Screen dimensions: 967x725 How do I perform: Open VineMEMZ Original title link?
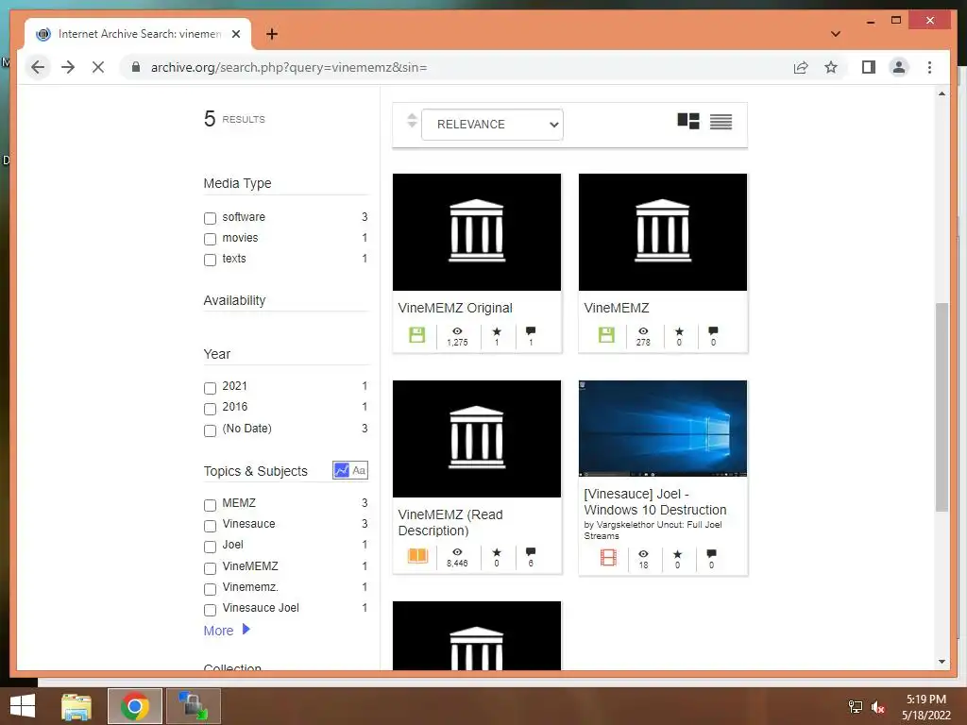tap(455, 308)
